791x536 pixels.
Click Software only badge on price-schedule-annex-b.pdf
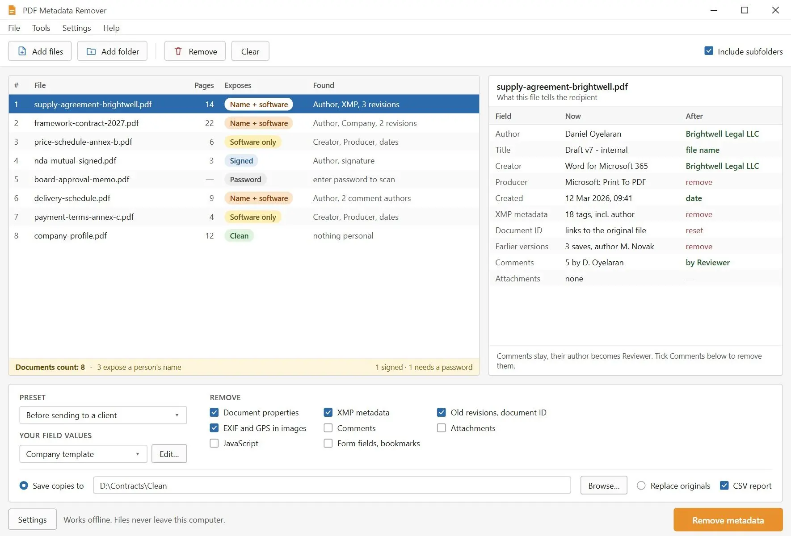coord(253,142)
